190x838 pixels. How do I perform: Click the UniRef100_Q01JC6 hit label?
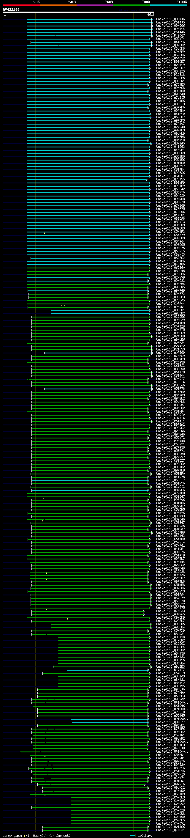[170, 827]
